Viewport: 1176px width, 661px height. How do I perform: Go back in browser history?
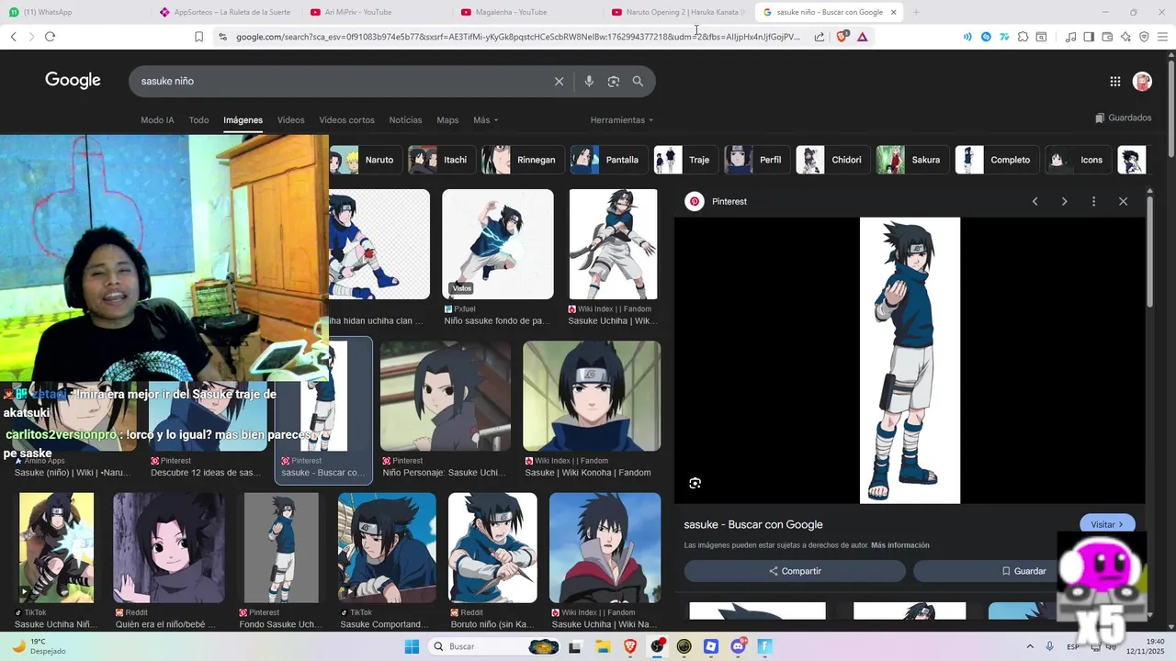13,37
